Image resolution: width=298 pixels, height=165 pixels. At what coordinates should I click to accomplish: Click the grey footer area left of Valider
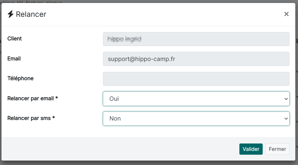coord(118,149)
